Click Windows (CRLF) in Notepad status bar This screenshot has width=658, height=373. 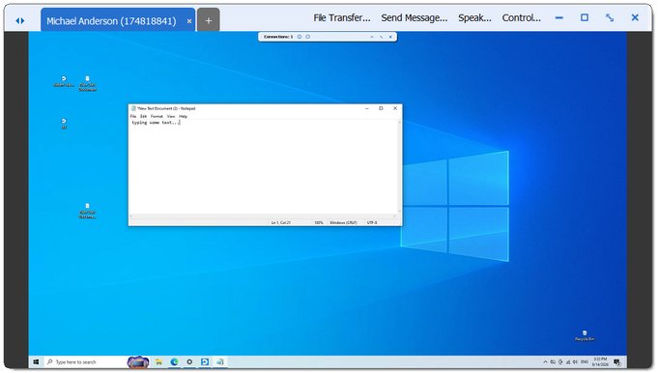tap(343, 223)
